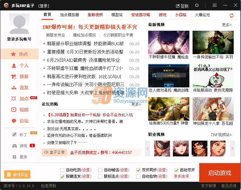
Task: Open 官方微博 link
Action: click(209, 186)
